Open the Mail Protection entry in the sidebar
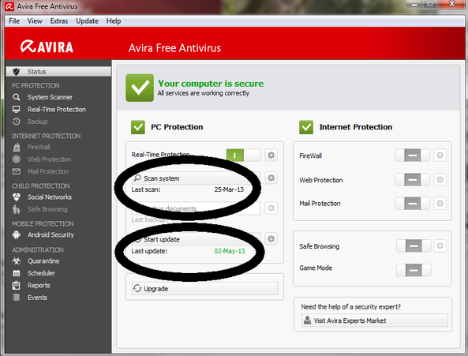 pos(48,171)
